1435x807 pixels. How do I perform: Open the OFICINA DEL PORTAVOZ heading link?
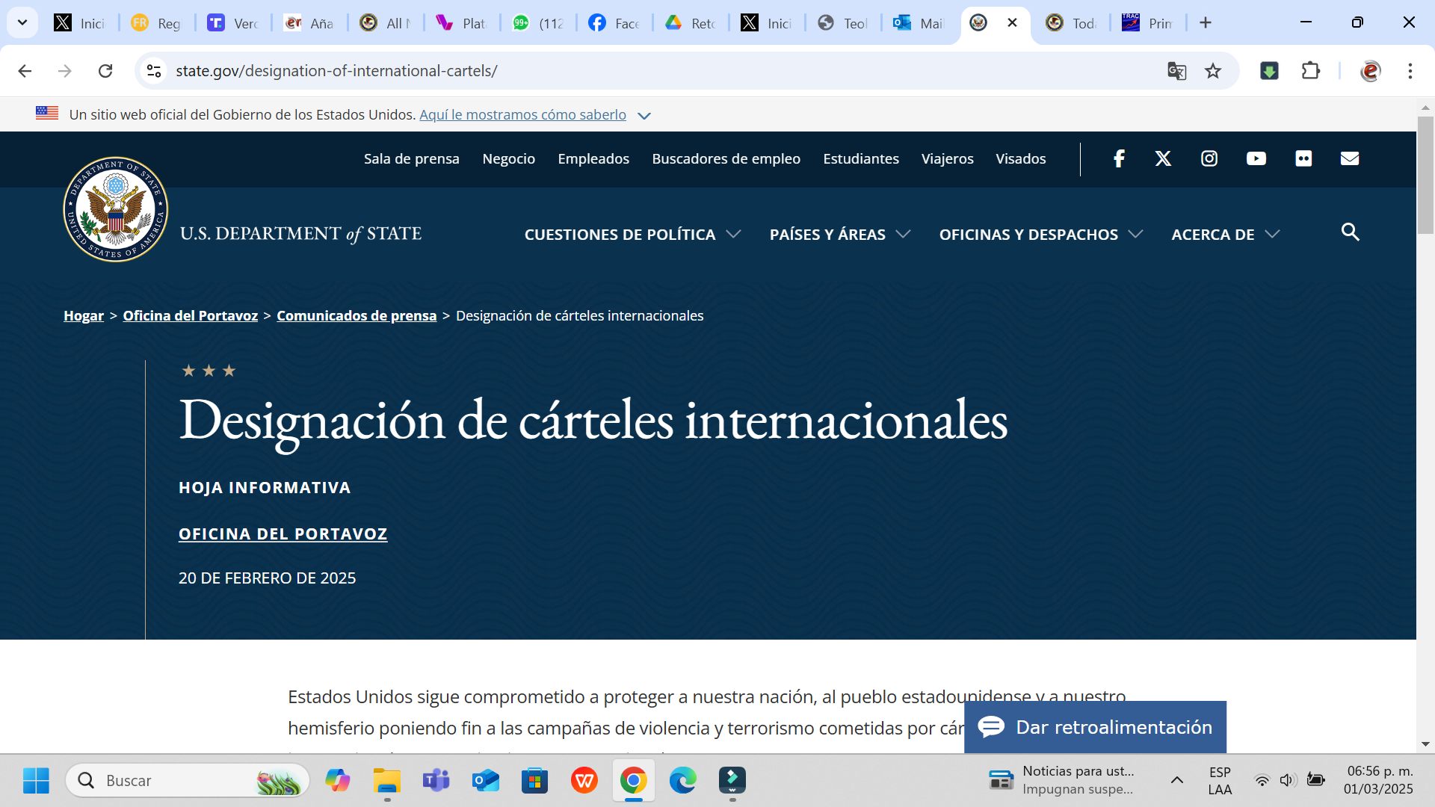point(283,534)
